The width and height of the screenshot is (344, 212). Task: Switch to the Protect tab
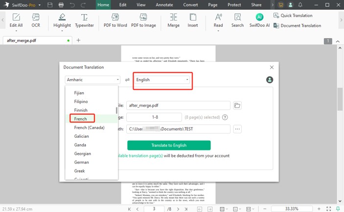(234, 5)
